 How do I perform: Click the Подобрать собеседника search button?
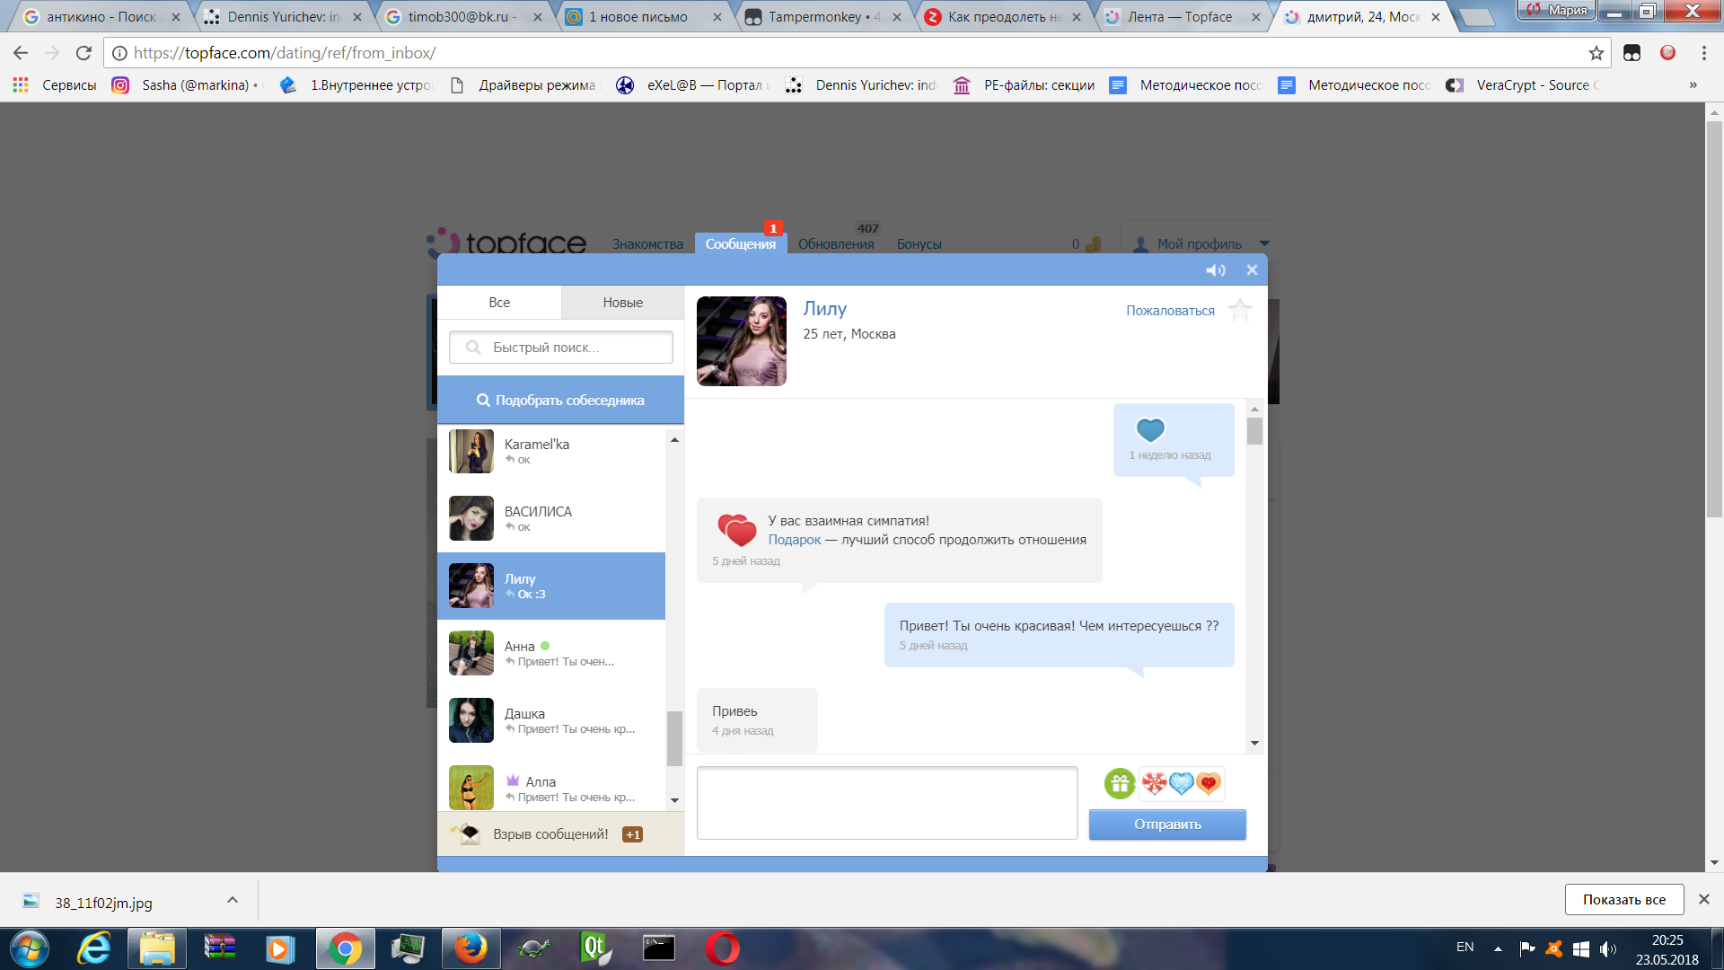click(560, 401)
